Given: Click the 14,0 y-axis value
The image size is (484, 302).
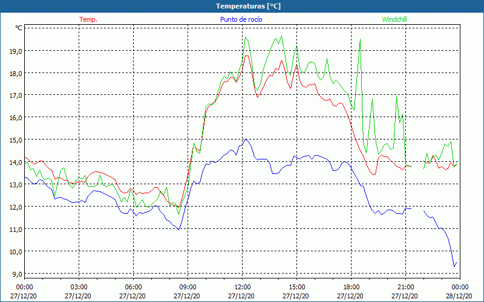Looking at the screenshot, I should pos(16,162).
